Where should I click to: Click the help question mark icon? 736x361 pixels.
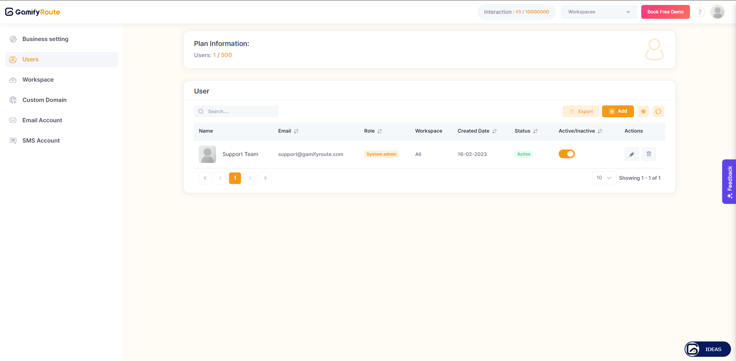tap(700, 12)
